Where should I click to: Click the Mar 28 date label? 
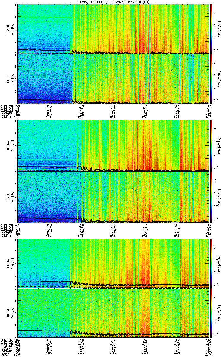(208, 356)
